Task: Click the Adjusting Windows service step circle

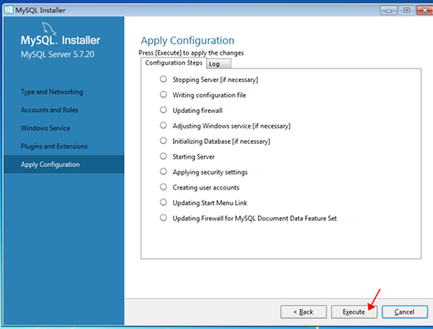Action: 163,126
